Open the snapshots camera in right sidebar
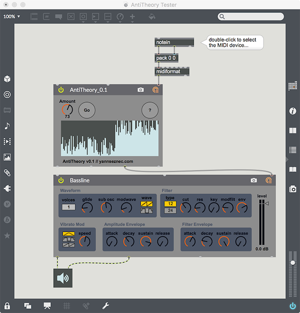 [x=293, y=189]
